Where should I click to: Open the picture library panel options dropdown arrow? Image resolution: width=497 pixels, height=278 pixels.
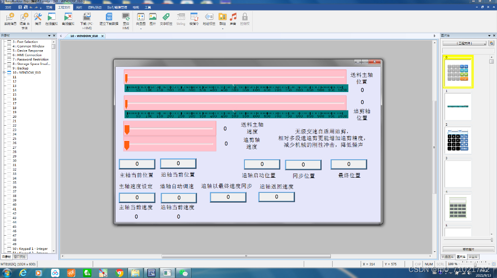point(489,35)
